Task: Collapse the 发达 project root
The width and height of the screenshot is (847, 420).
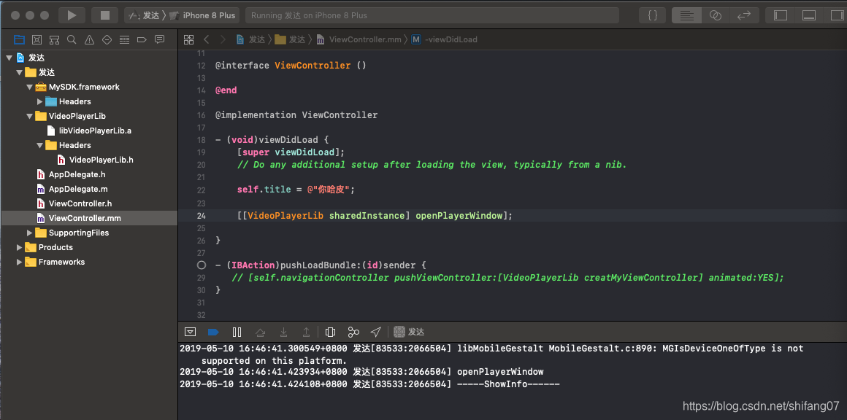Action: tap(9, 58)
